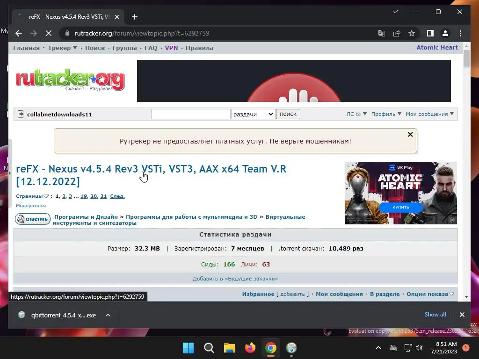
Task: Click Добавить в Будущие закачки
Action: pyautogui.click(x=235, y=279)
